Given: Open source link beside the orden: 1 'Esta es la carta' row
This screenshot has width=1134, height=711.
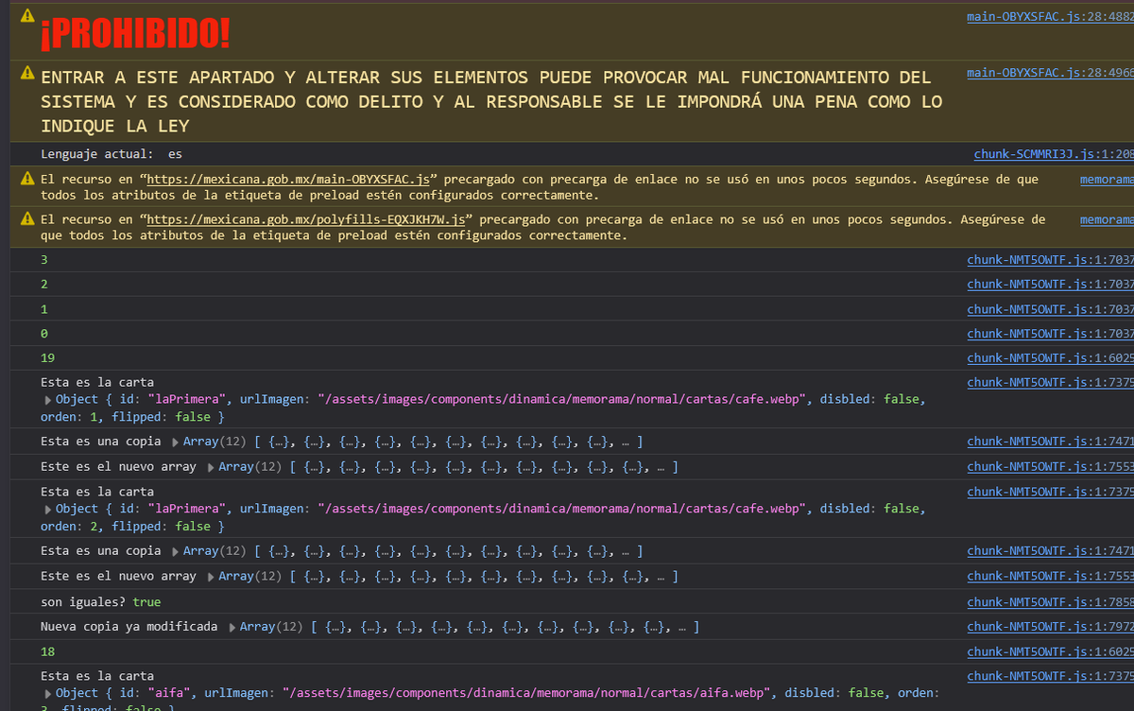Looking at the screenshot, I should [1050, 383].
